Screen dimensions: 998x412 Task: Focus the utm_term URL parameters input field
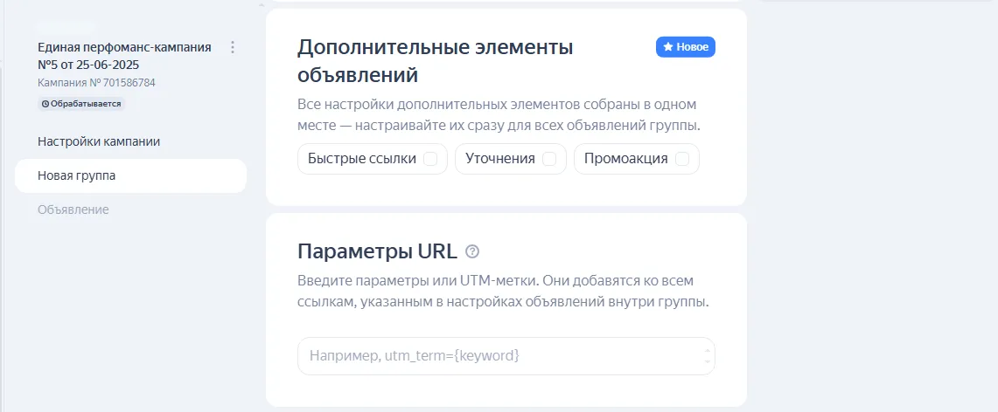pos(499,356)
